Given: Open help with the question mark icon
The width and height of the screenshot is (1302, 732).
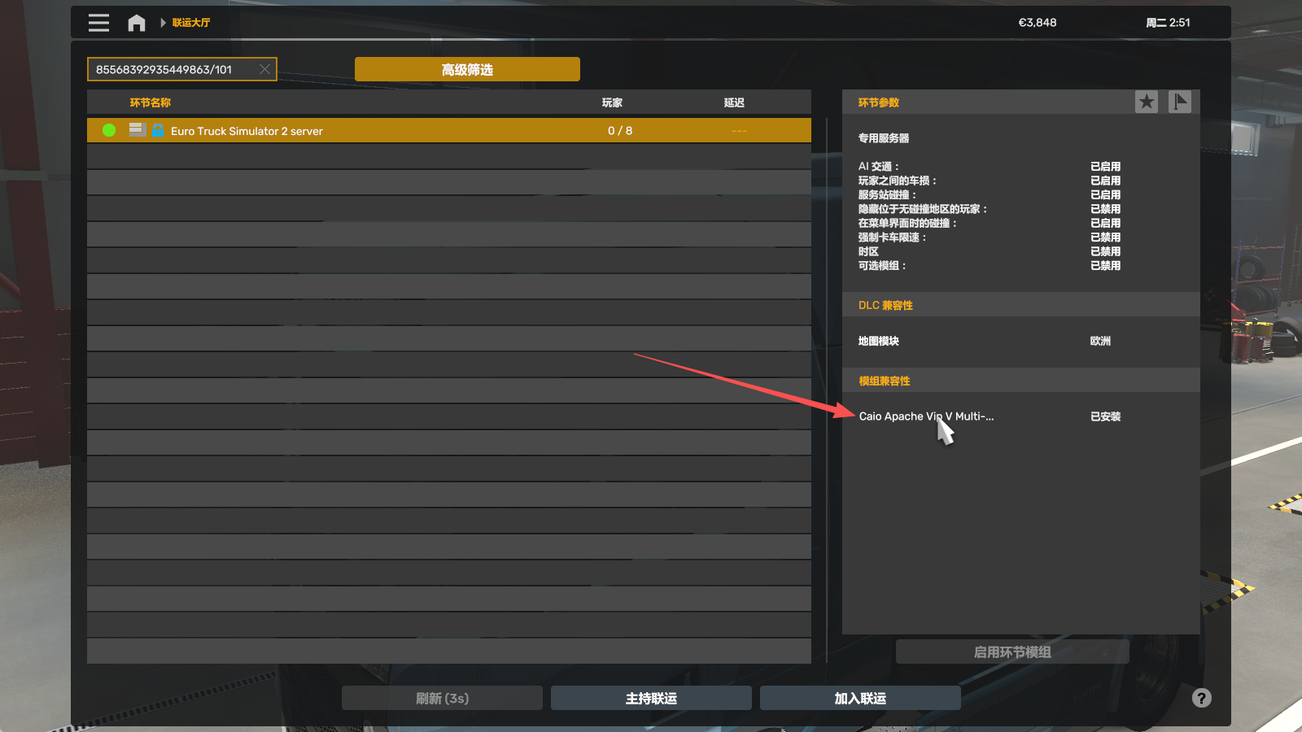Looking at the screenshot, I should click(x=1201, y=698).
